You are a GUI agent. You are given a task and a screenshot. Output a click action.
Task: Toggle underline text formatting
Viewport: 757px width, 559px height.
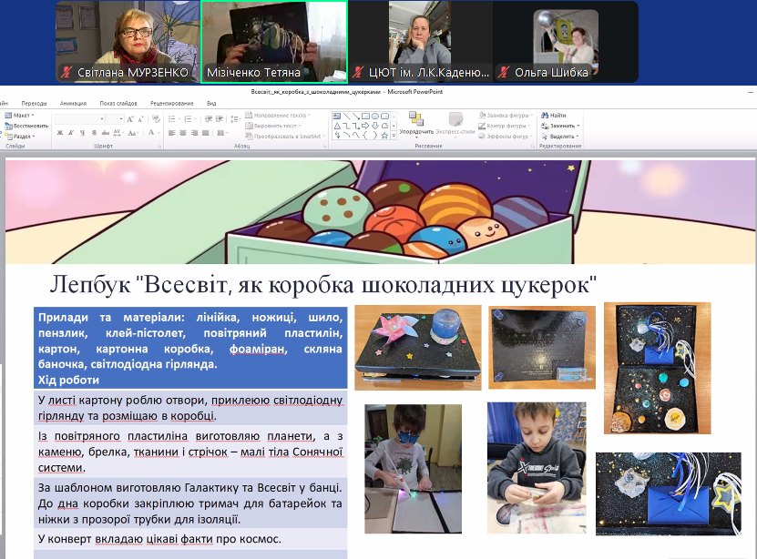79,133
